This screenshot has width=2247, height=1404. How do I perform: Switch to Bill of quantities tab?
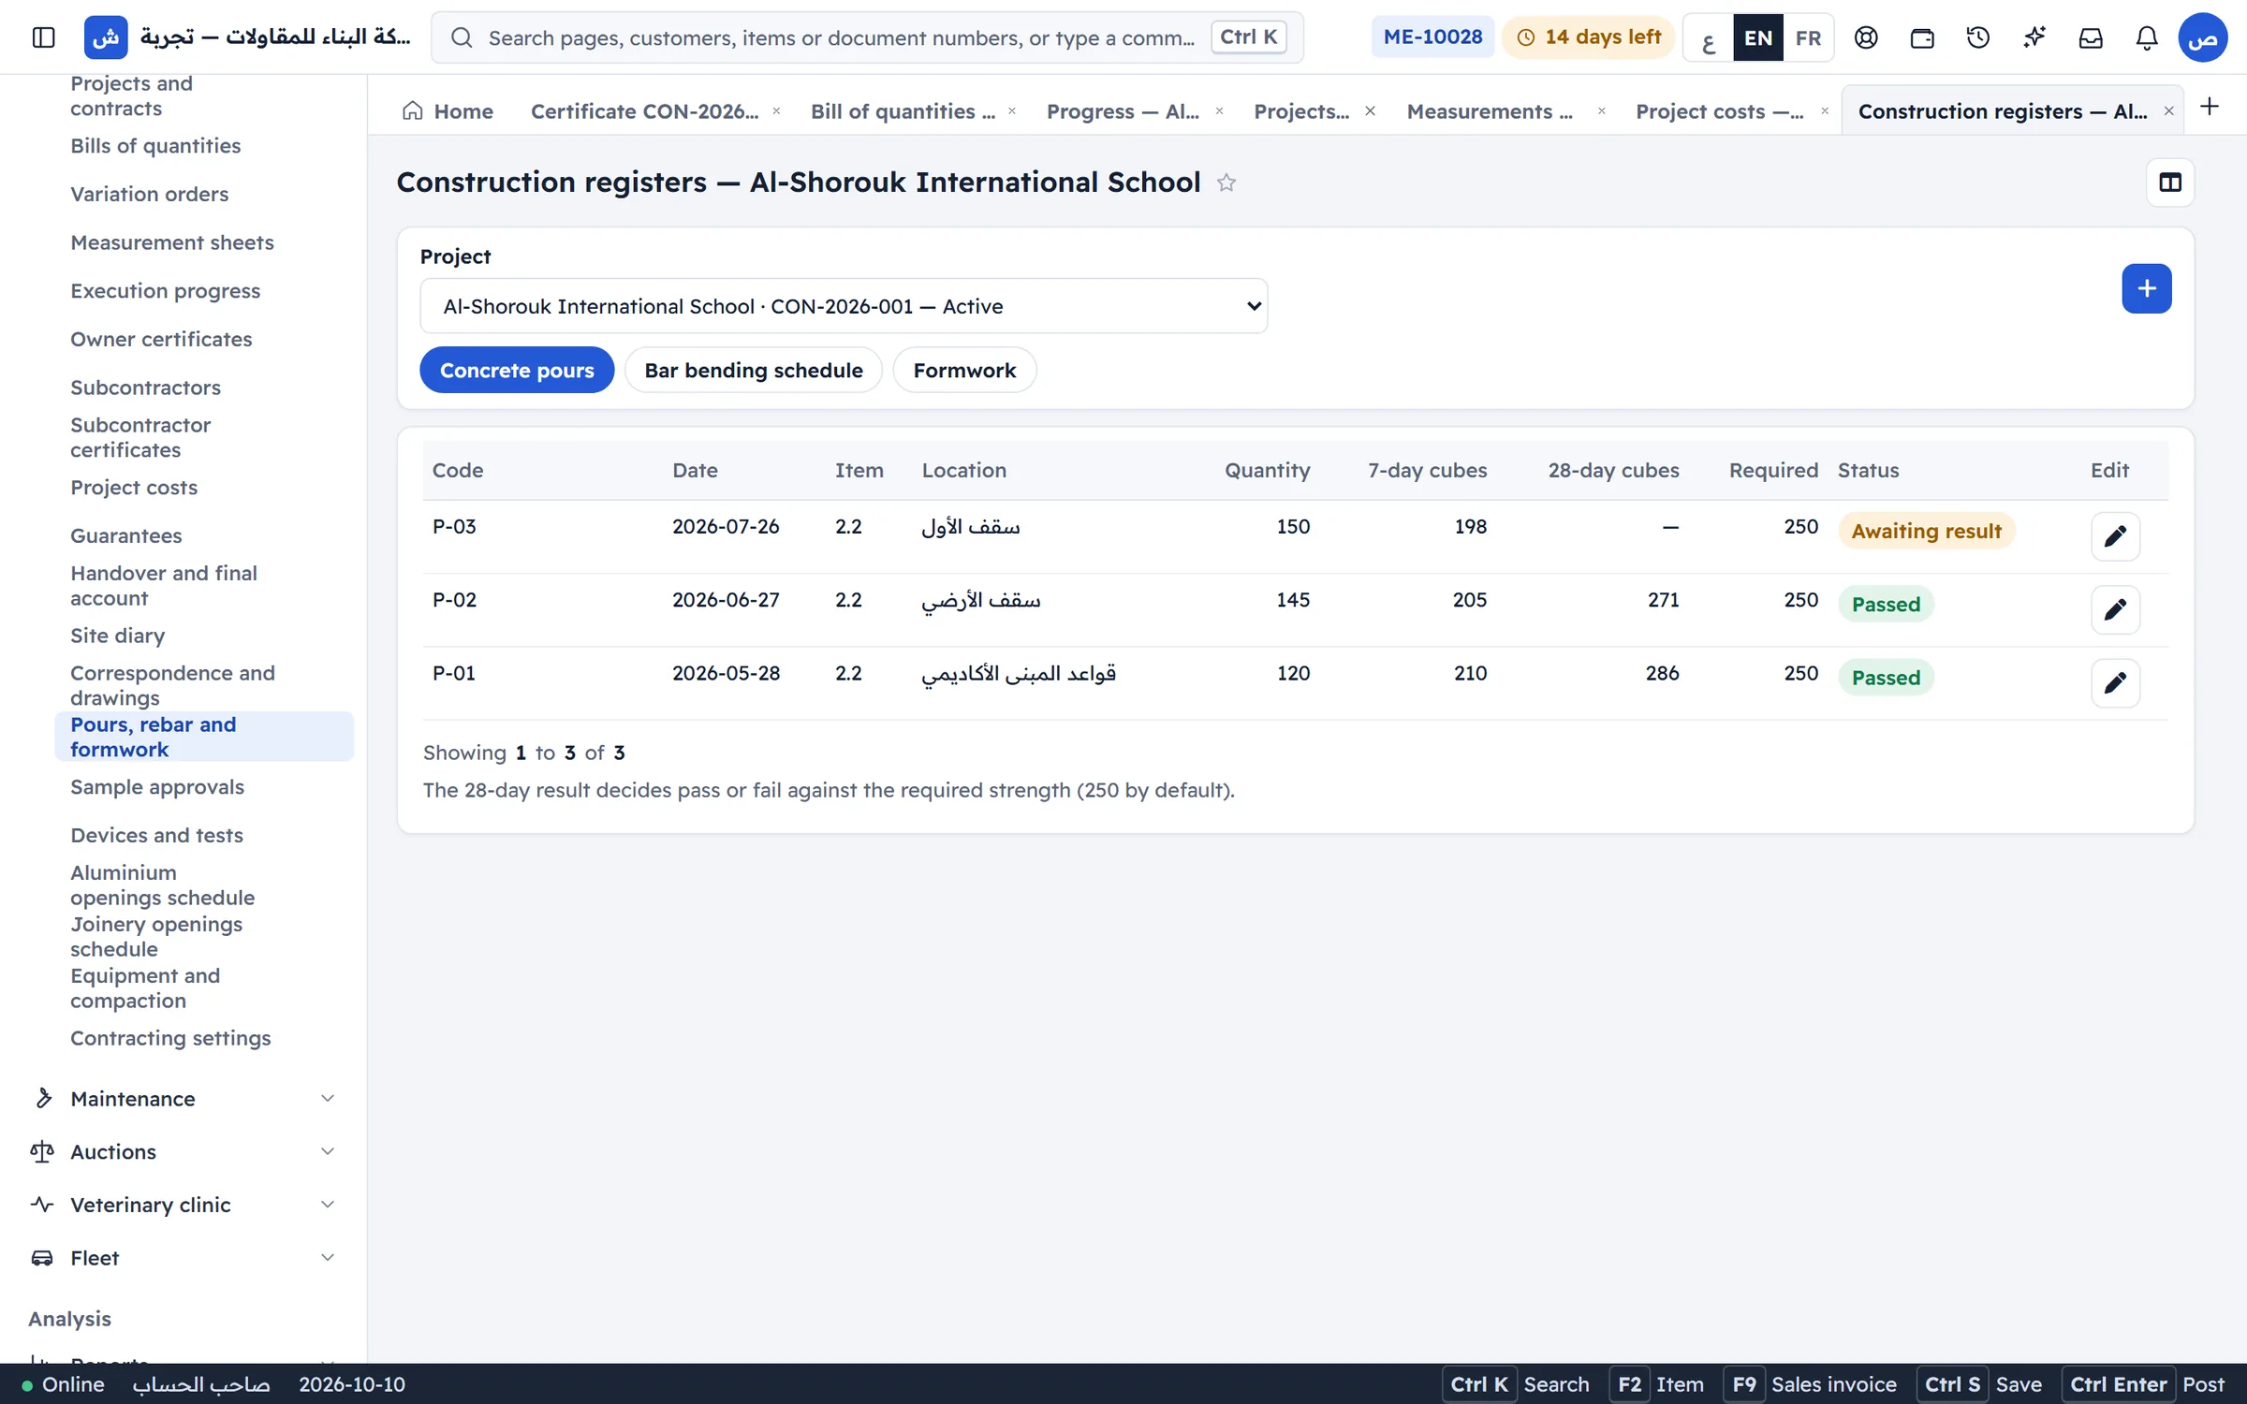[x=903, y=111]
